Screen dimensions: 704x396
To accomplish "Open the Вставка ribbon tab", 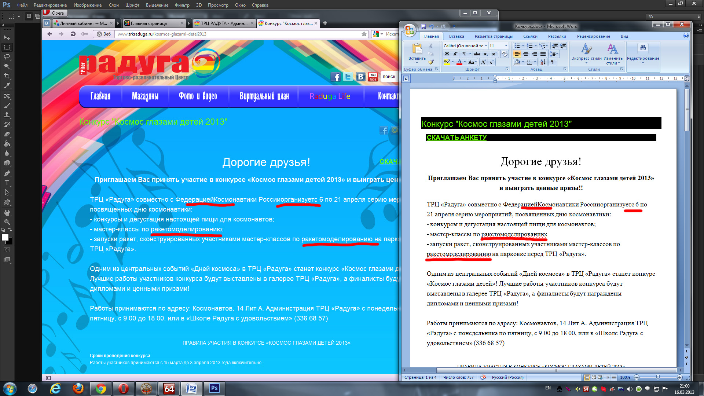I will [456, 36].
